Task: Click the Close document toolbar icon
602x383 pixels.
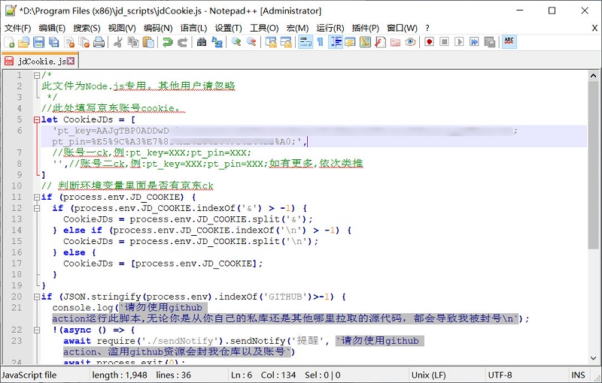Action: [69, 42]
